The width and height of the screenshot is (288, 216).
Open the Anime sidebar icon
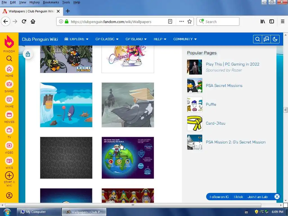coord(9,100)
